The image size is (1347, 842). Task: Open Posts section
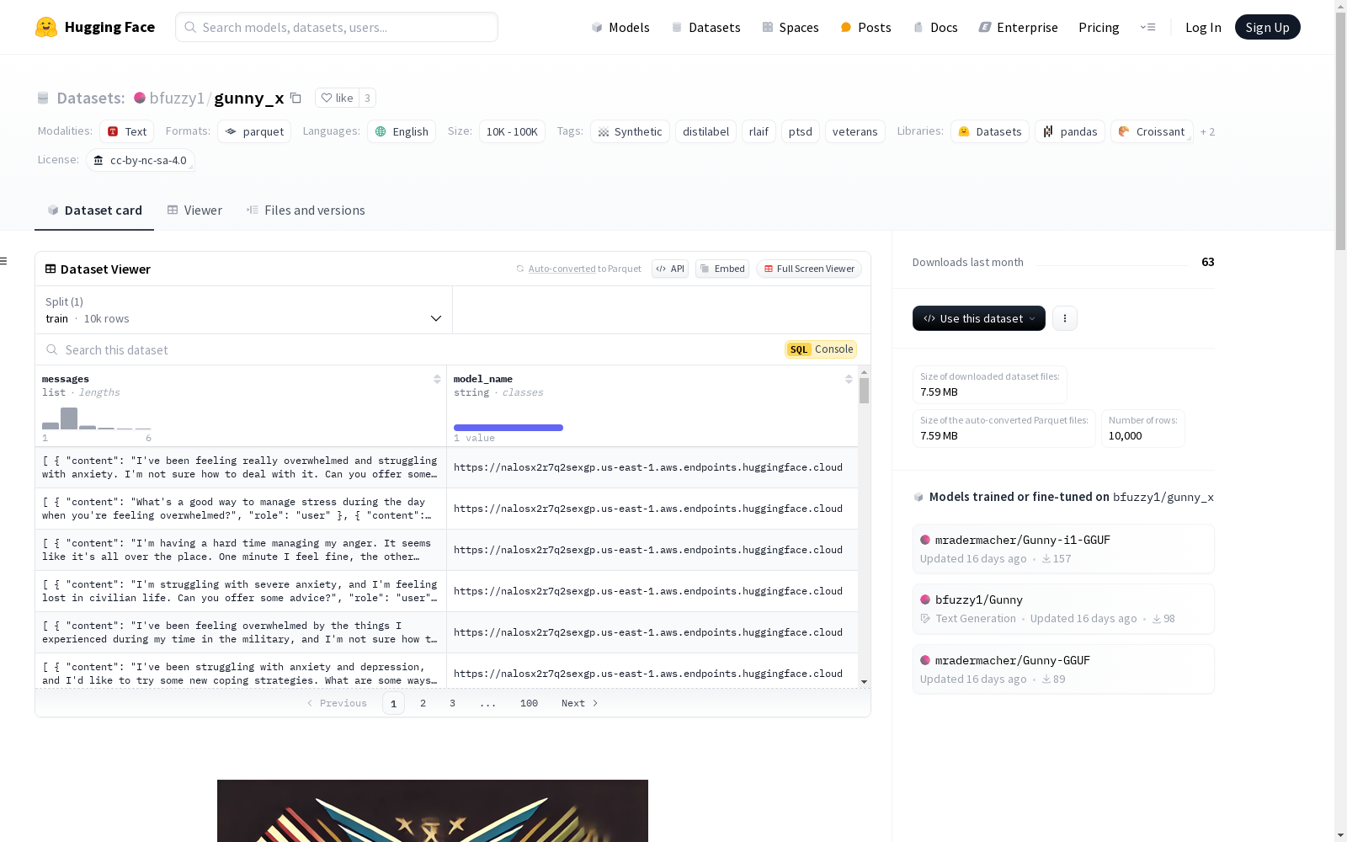pos(865,27)
